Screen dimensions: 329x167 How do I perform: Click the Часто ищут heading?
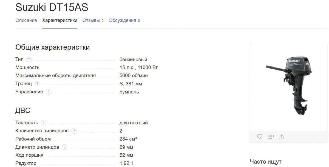click(x=265, y=162)
